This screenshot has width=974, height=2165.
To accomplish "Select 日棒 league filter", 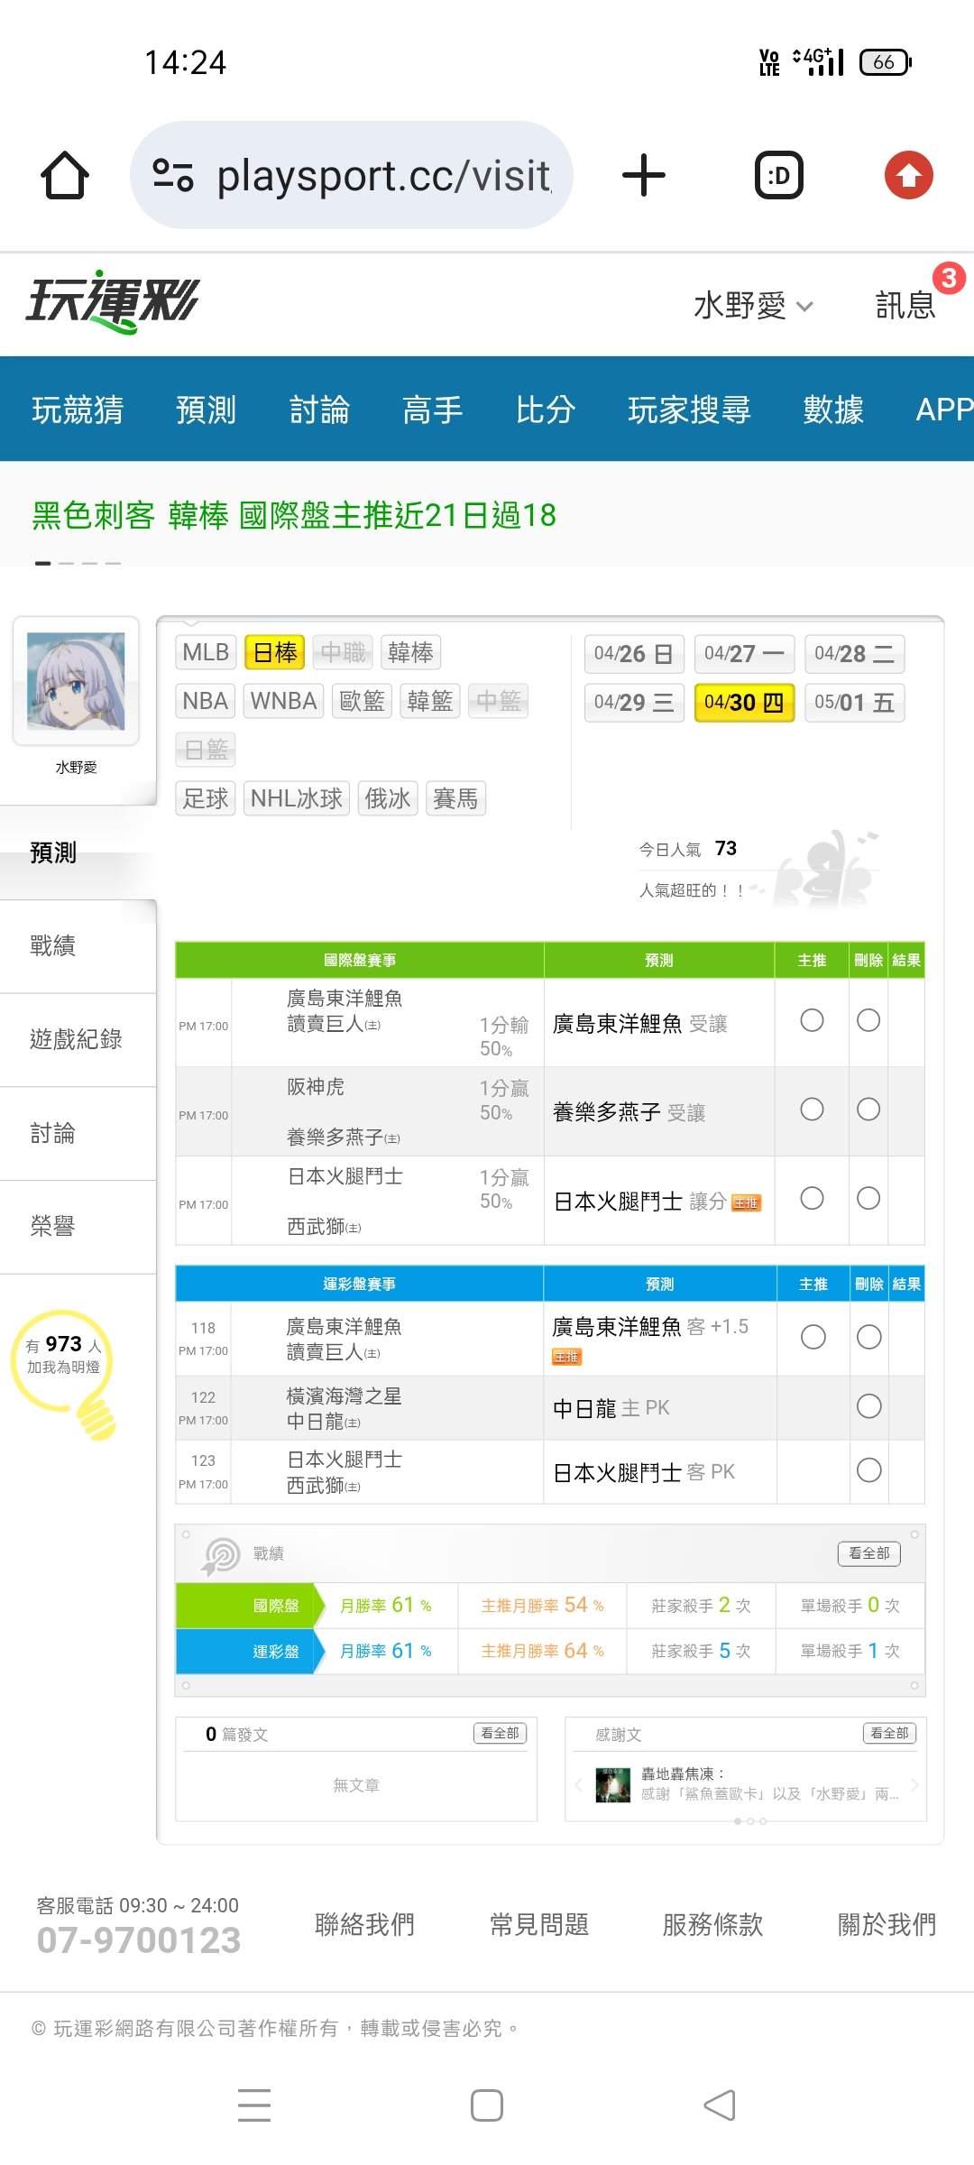I will tap(275, 652).
